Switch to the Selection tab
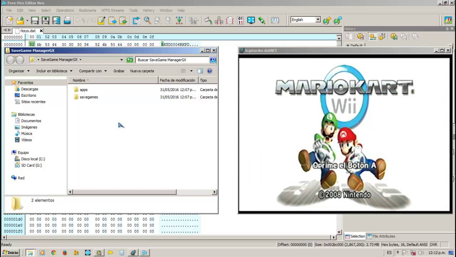The height and width of the screenshot is (257, 456). pos(355,236)
